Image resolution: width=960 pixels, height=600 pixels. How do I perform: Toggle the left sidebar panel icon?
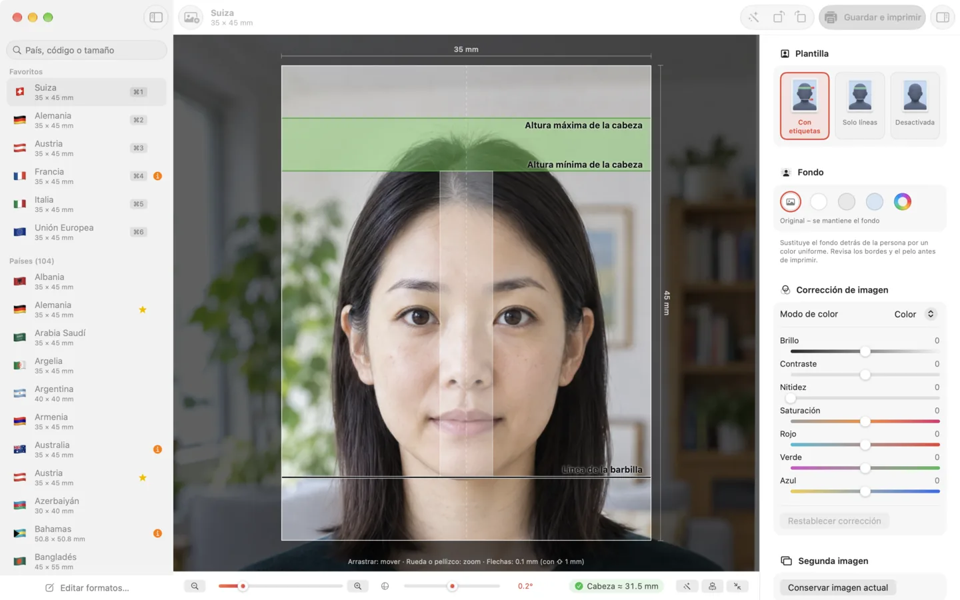click(156, 17)
